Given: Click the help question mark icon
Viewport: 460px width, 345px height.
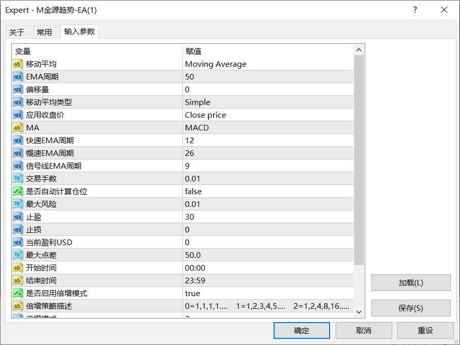Looking at the screenshot, I should (x=415, y=10).
